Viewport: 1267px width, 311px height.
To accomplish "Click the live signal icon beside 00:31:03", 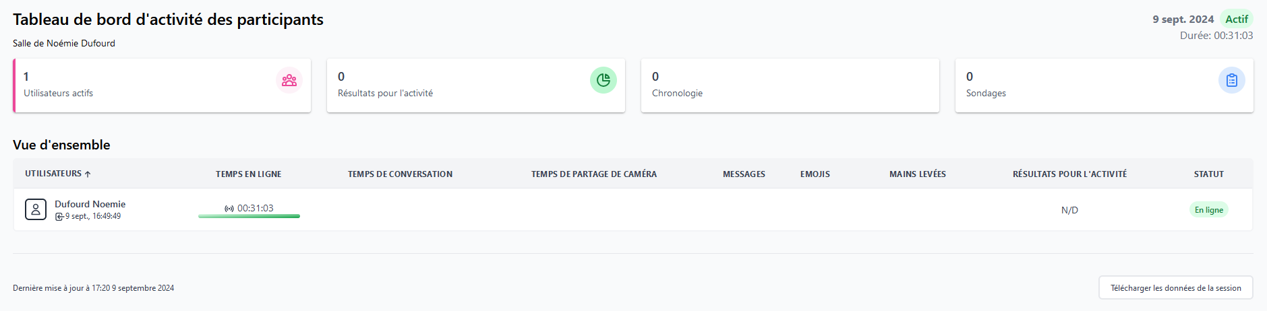I will [229, 209].
